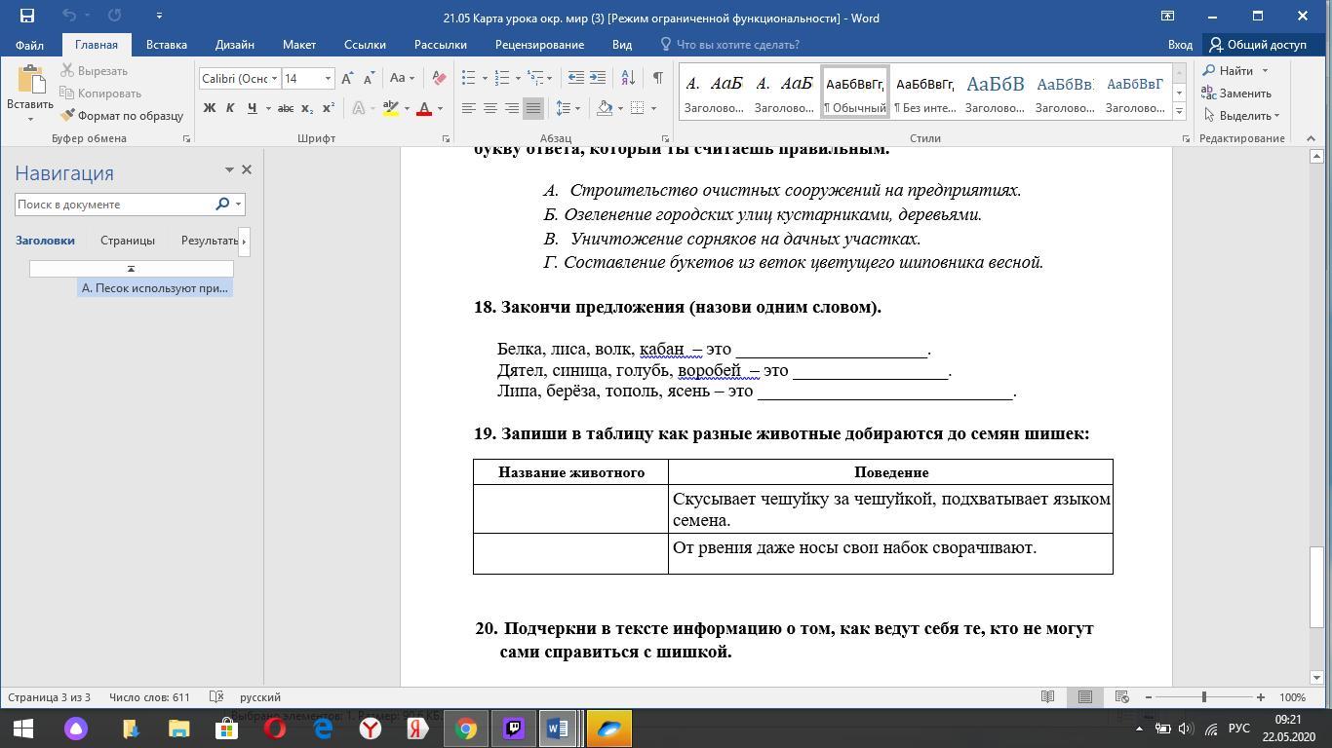This screenshot has height=748, width=1332.
Task: Increase font size with the grow font icon
Action: pos(347,78)
